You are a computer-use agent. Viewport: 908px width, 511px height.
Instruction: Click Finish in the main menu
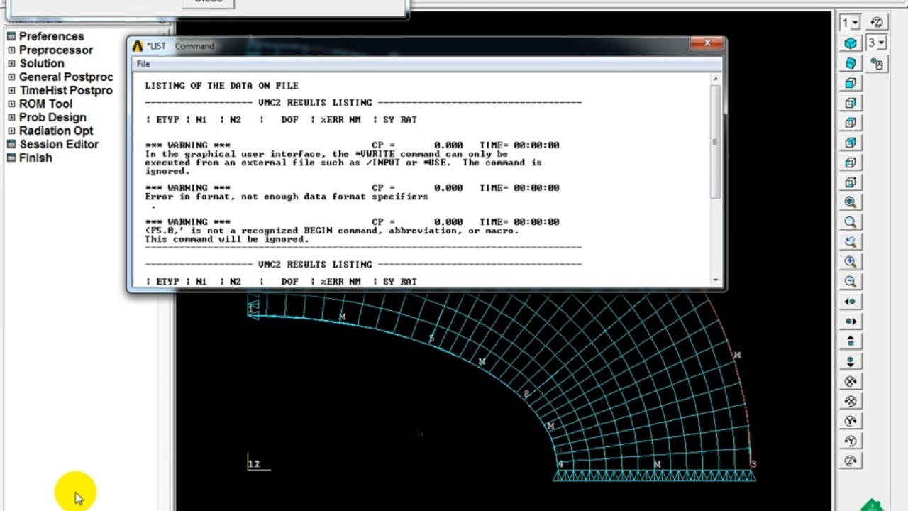pyautogui.click(x=35, y=158)
